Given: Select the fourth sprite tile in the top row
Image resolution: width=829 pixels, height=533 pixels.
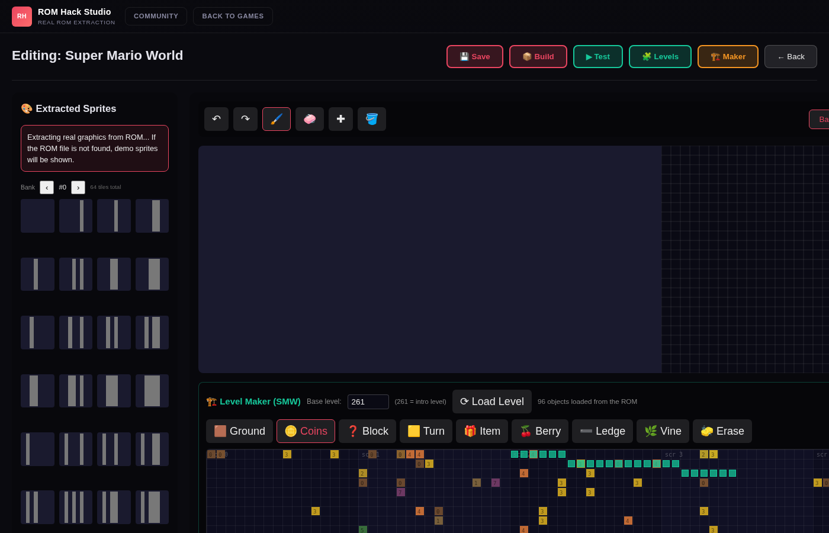Looking at the screenshot, I should 152,216.
